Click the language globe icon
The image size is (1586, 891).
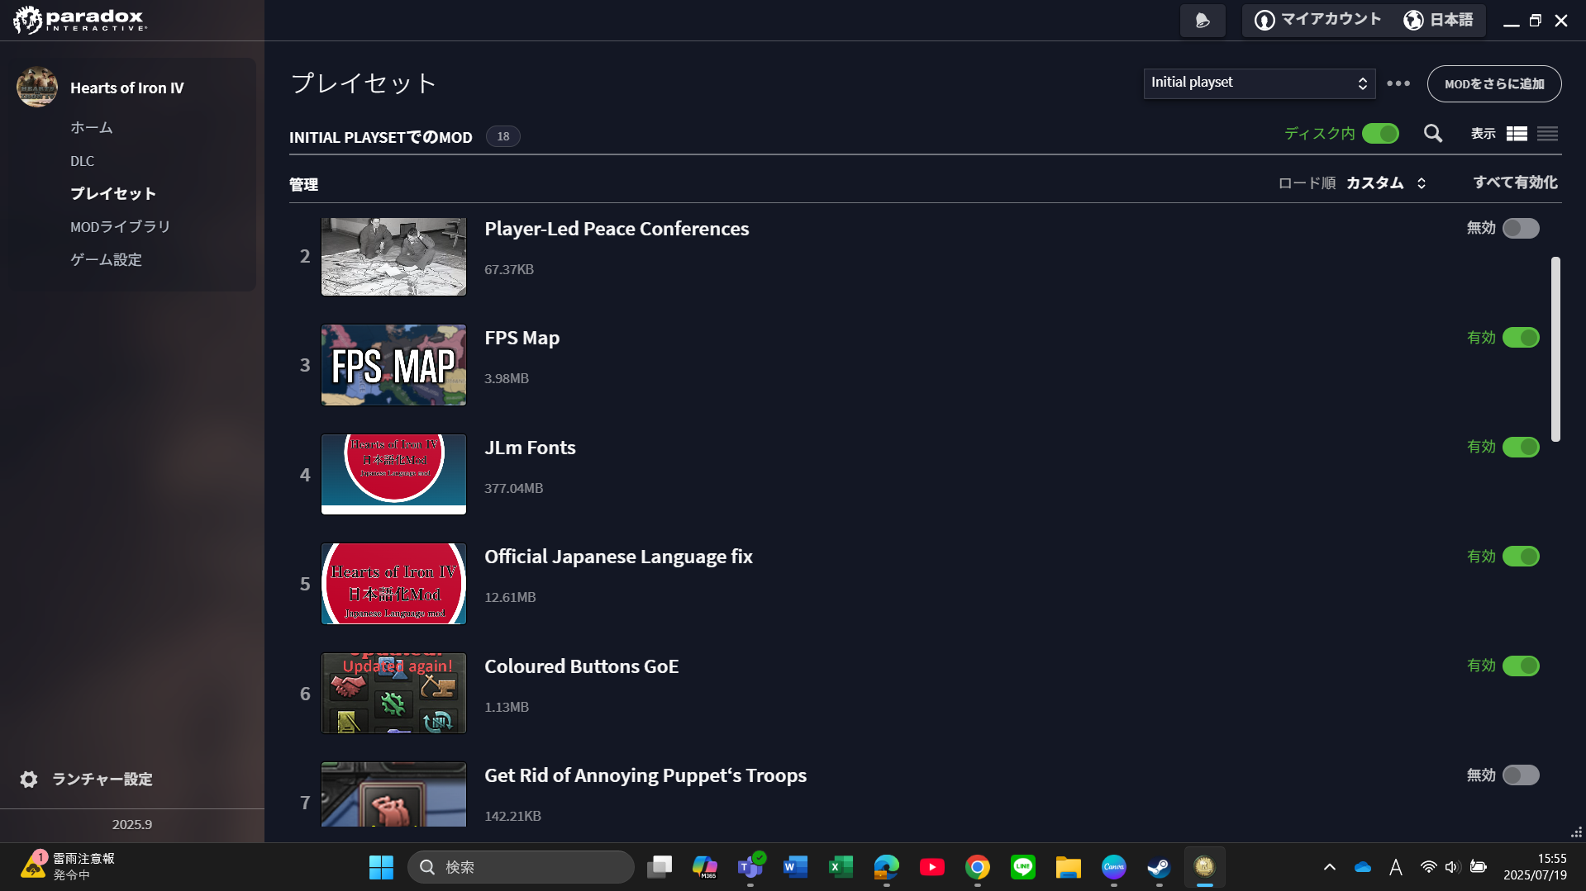point(1413,20)
